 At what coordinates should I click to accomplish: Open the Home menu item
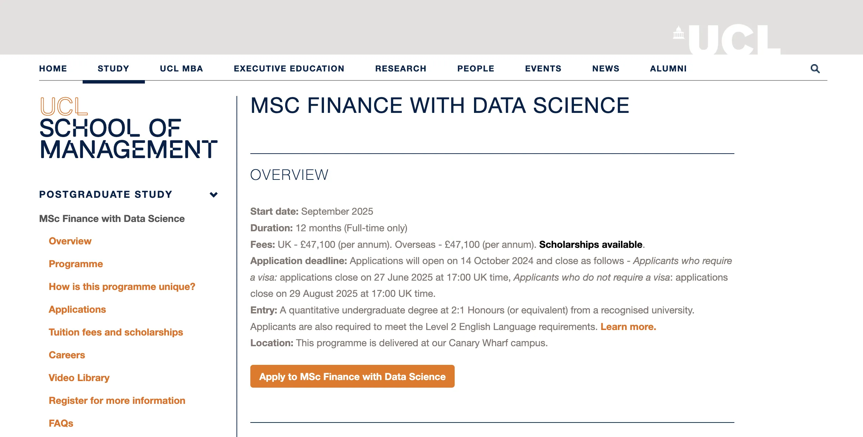coord(53,69)
